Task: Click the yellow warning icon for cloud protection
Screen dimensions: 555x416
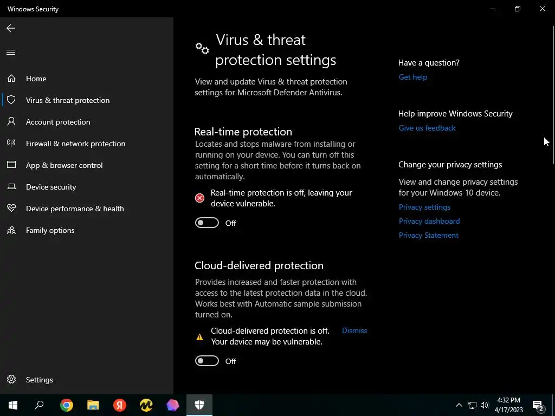Action: pyautogui.click(x=199, y=337)
